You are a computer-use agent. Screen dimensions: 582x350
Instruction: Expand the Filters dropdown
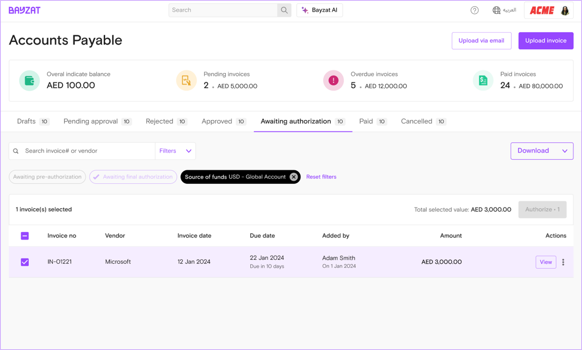[x=175, y=151]
